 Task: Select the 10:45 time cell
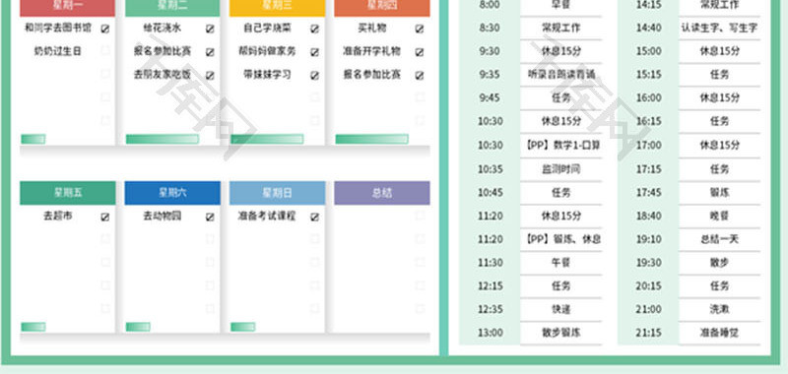pyautogui.click(x=490, y=192)
